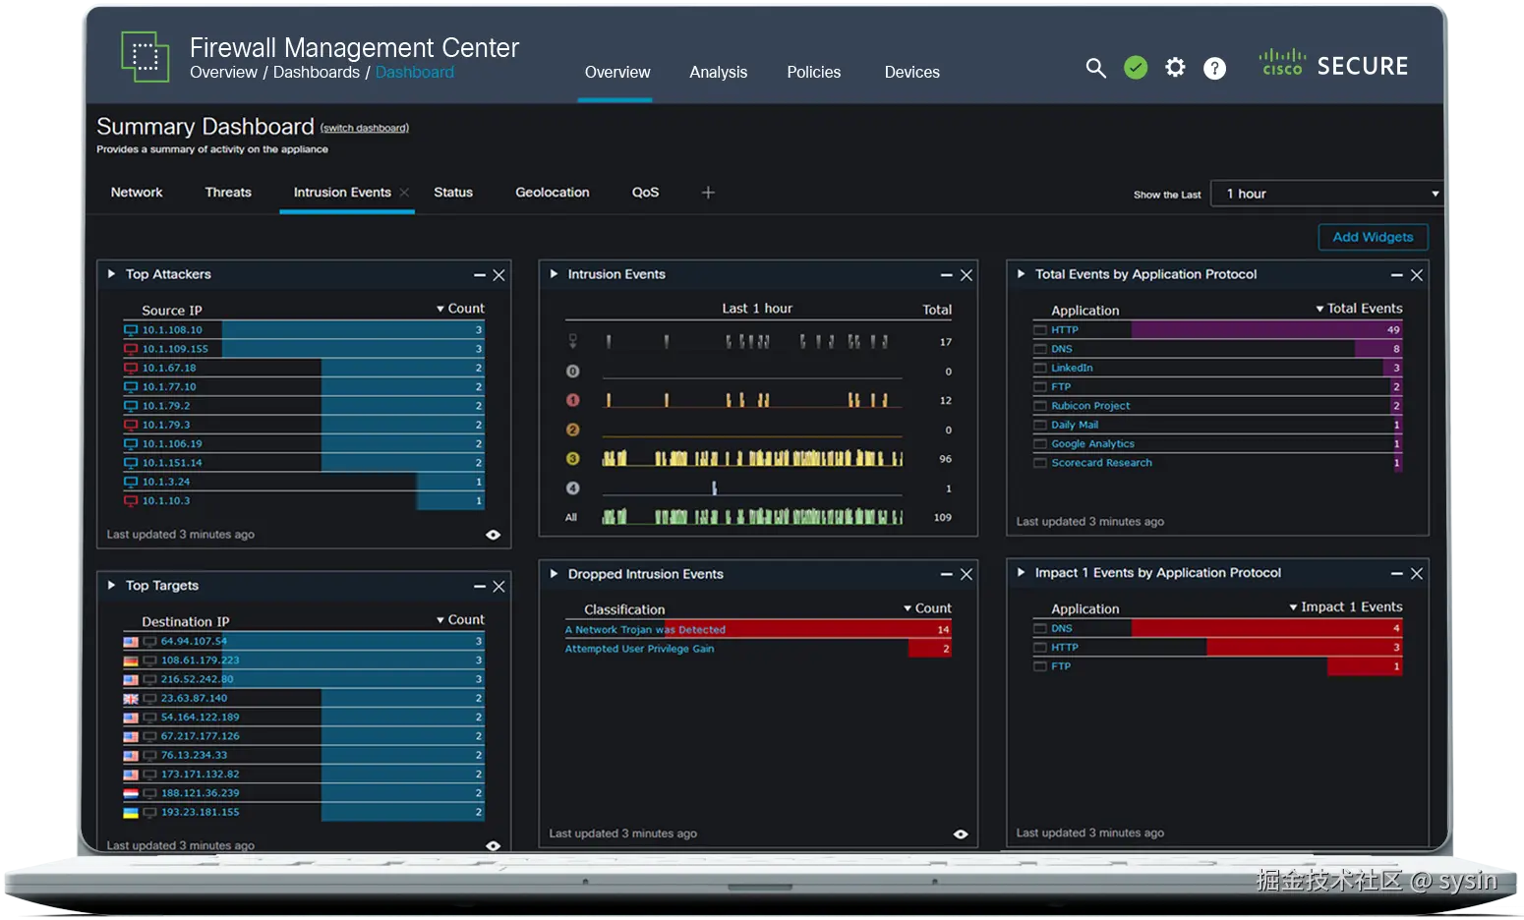Image resolution: width=1524 pixels, height=920 pixels.
Task: Open the Analysis menu
Action: tap(718, 72)
